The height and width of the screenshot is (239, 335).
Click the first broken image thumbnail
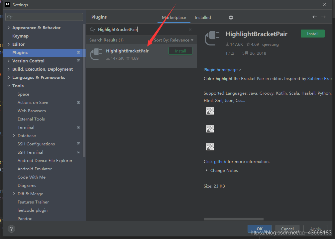point(210,111)
